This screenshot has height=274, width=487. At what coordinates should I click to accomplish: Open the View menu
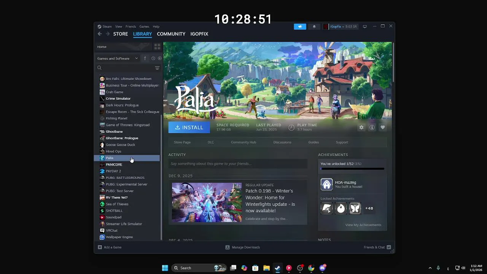pyautogui.click(x=119, y=27)
